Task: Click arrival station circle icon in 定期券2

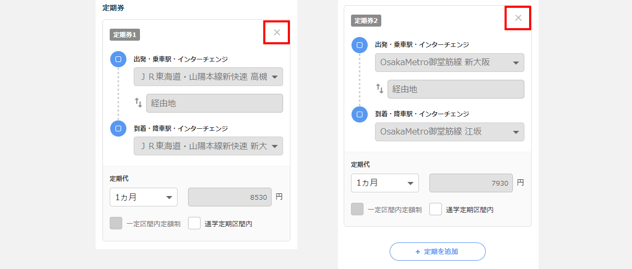Action: [359, 114]
